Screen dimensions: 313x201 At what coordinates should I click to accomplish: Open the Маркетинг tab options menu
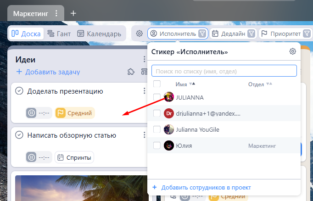pyautogui.click(x=56, y=13)
